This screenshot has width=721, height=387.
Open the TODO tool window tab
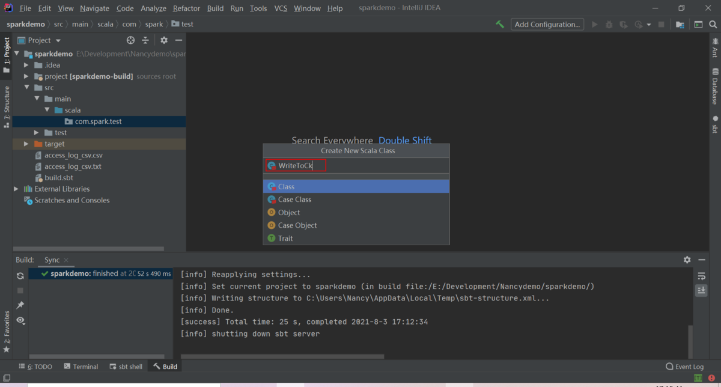pyautogui.click(x=35, y=367)
